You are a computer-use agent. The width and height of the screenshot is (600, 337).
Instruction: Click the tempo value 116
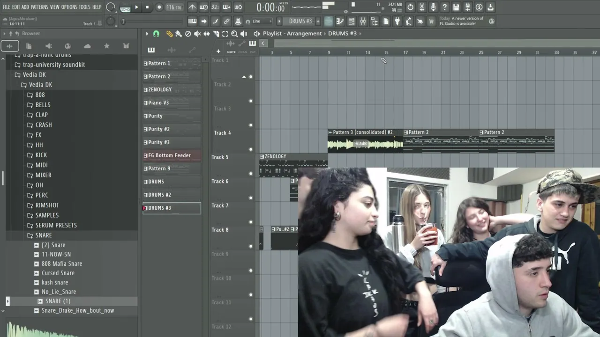tap(173, 7)
